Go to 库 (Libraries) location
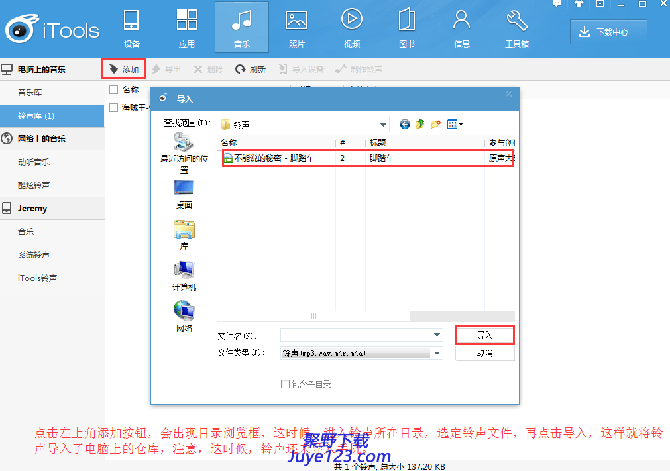The image size is (670, 471). pyautogui.click(x=184, y=235)
